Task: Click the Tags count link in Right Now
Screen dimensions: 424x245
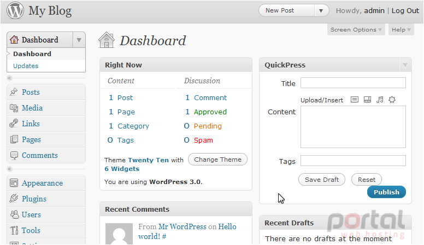Action: pos(126,140)
